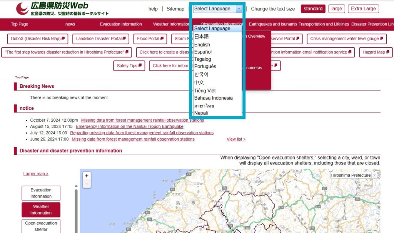
Task: Open the Hazard Map external link
Action: (376, 52)
